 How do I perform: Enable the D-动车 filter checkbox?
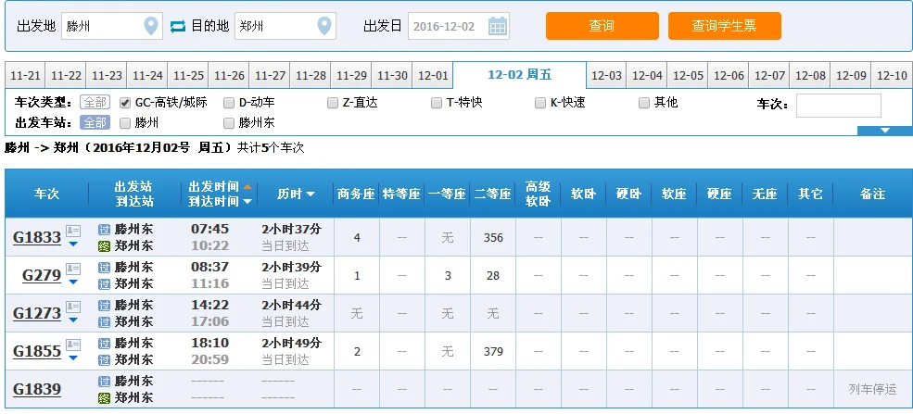(229, 103)
